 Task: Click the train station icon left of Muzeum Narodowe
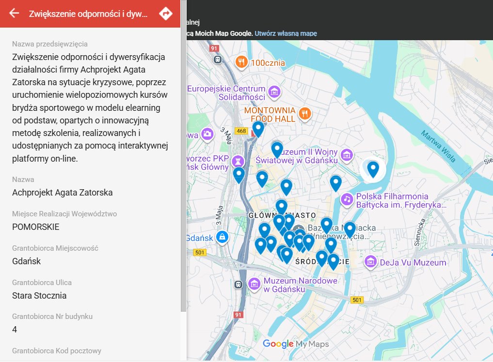239,285
